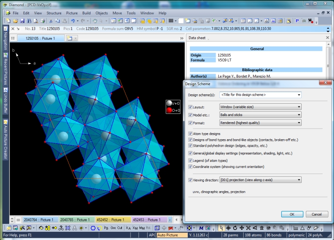The height and width of the screenshot is (240, 334).
Task: Uncheck the Atom type designs checkbox
Action: (190, 134)
